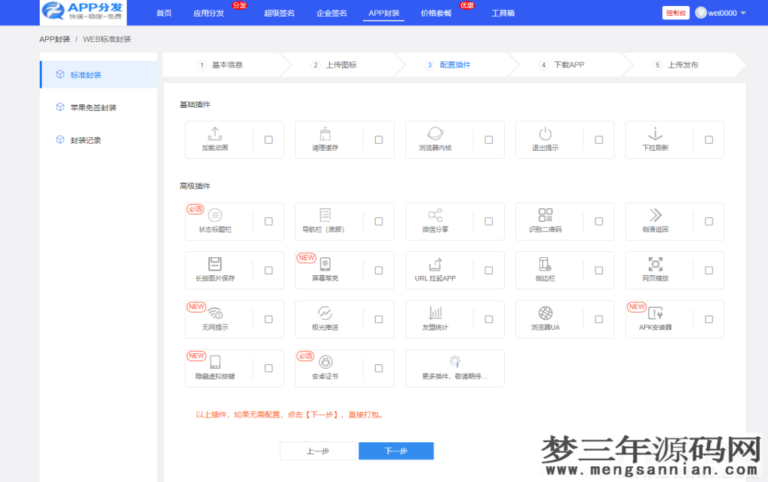This screenshot has width=768, height=482.
Task: Click the 下一步 next step button
Action: pos(396,451)
